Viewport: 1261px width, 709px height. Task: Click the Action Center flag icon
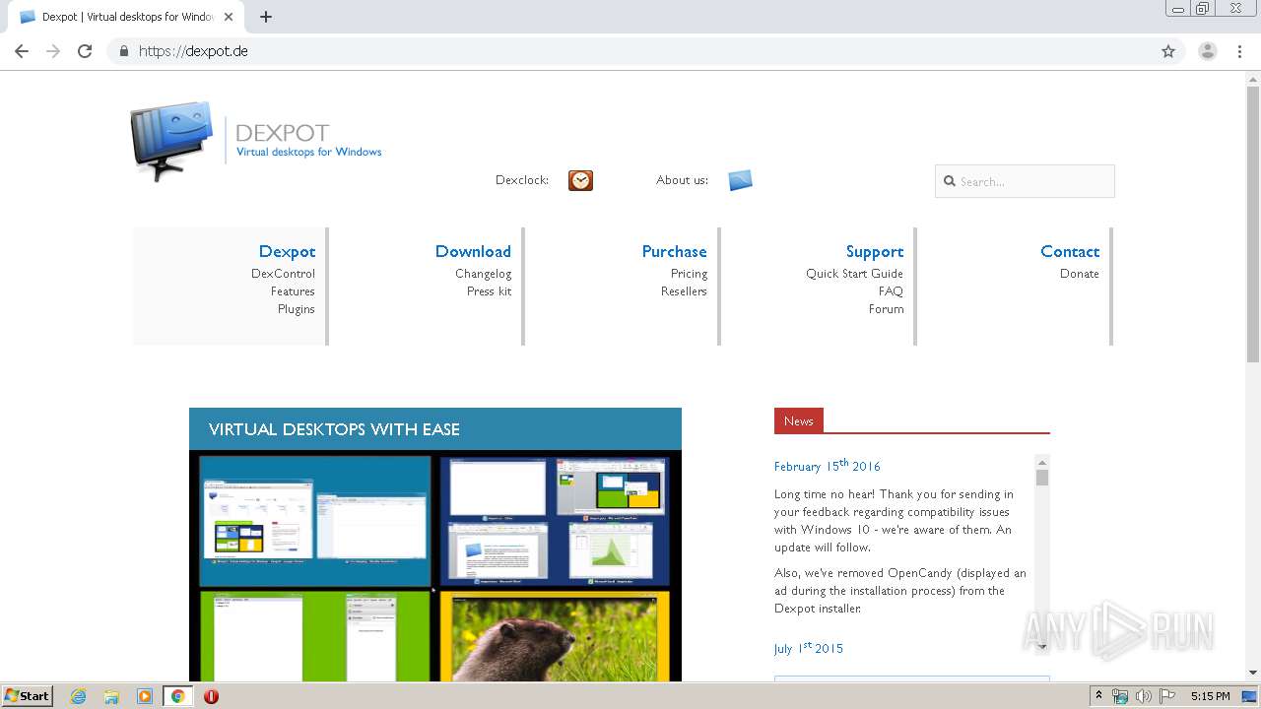pos(1167,696)
